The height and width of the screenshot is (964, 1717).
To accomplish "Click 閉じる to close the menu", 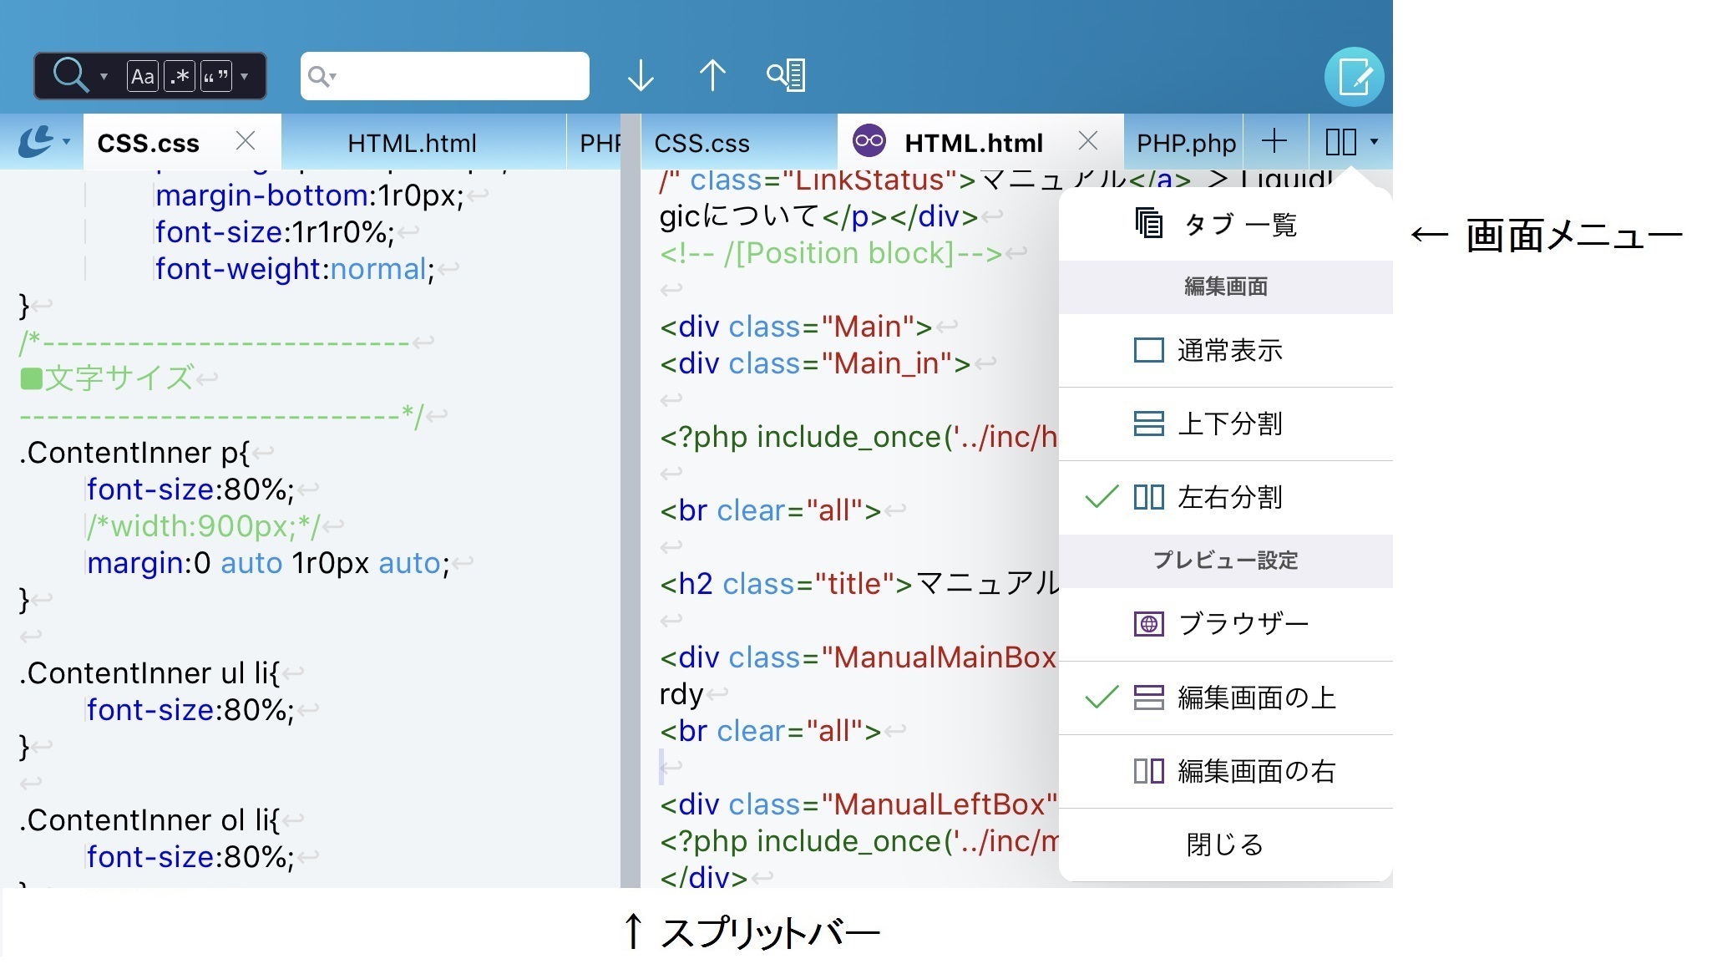I will pyautogui.click(x=1224, y=845).
